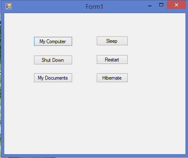The height and width of the screenshot is (158, 188).
Task: Put the system to Sleep
Action: (112, 41)
